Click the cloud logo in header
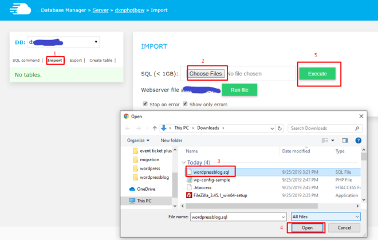 click(20, 9)
